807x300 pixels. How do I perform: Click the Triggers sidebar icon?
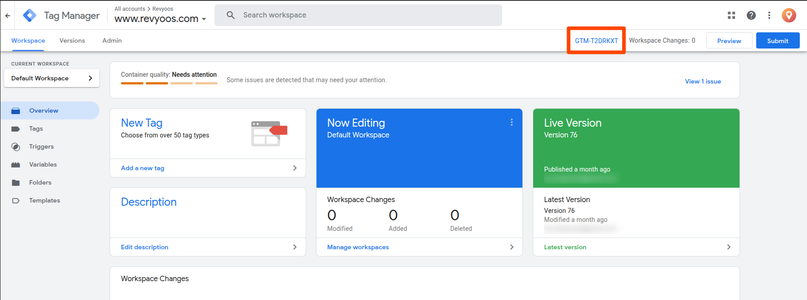(16, 147)
